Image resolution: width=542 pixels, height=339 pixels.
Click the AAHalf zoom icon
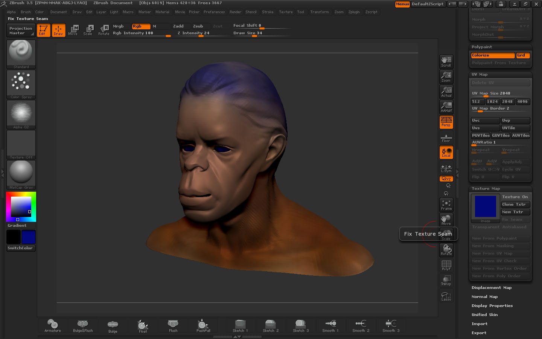click(x=446, y=107)
